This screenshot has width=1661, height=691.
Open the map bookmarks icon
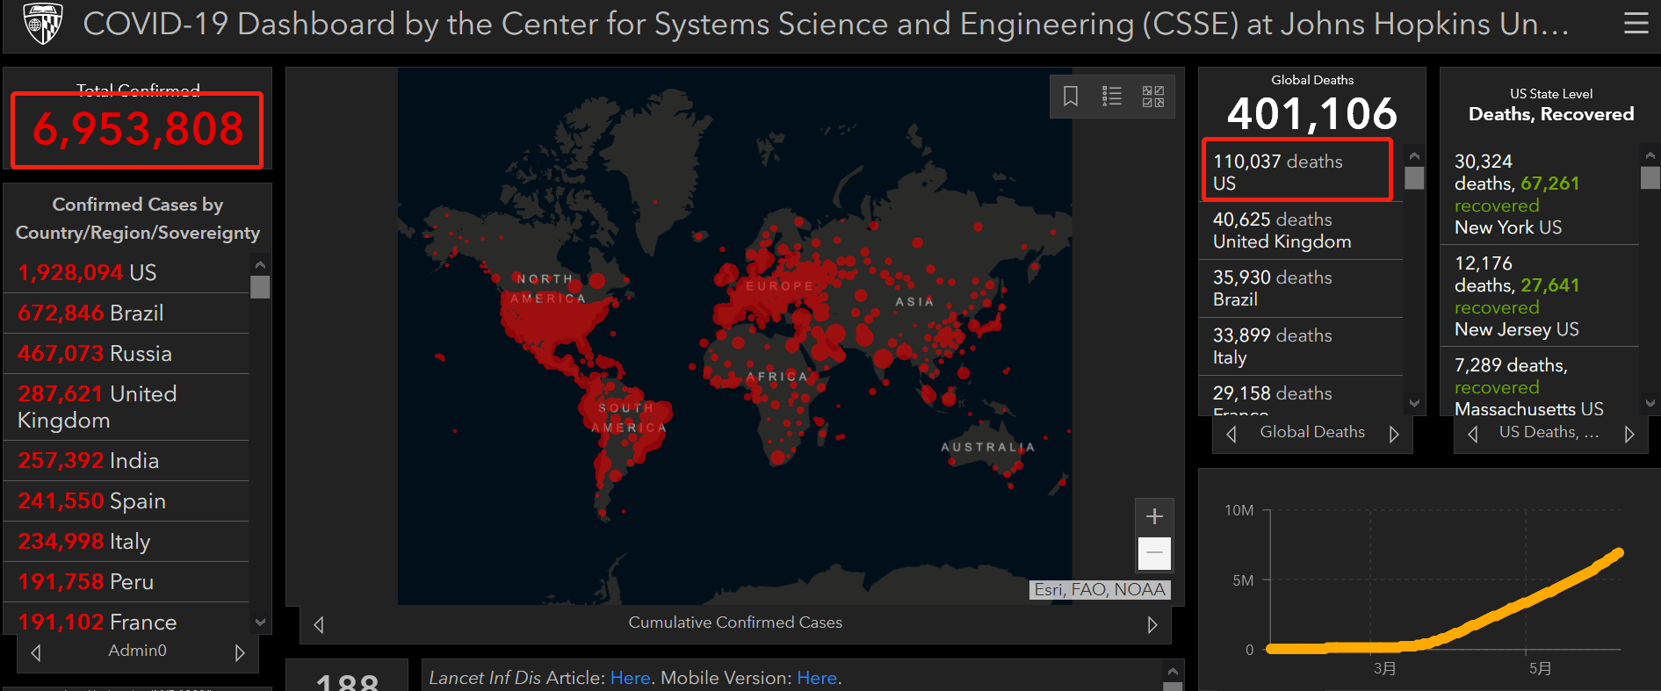tap(1071, 96)
